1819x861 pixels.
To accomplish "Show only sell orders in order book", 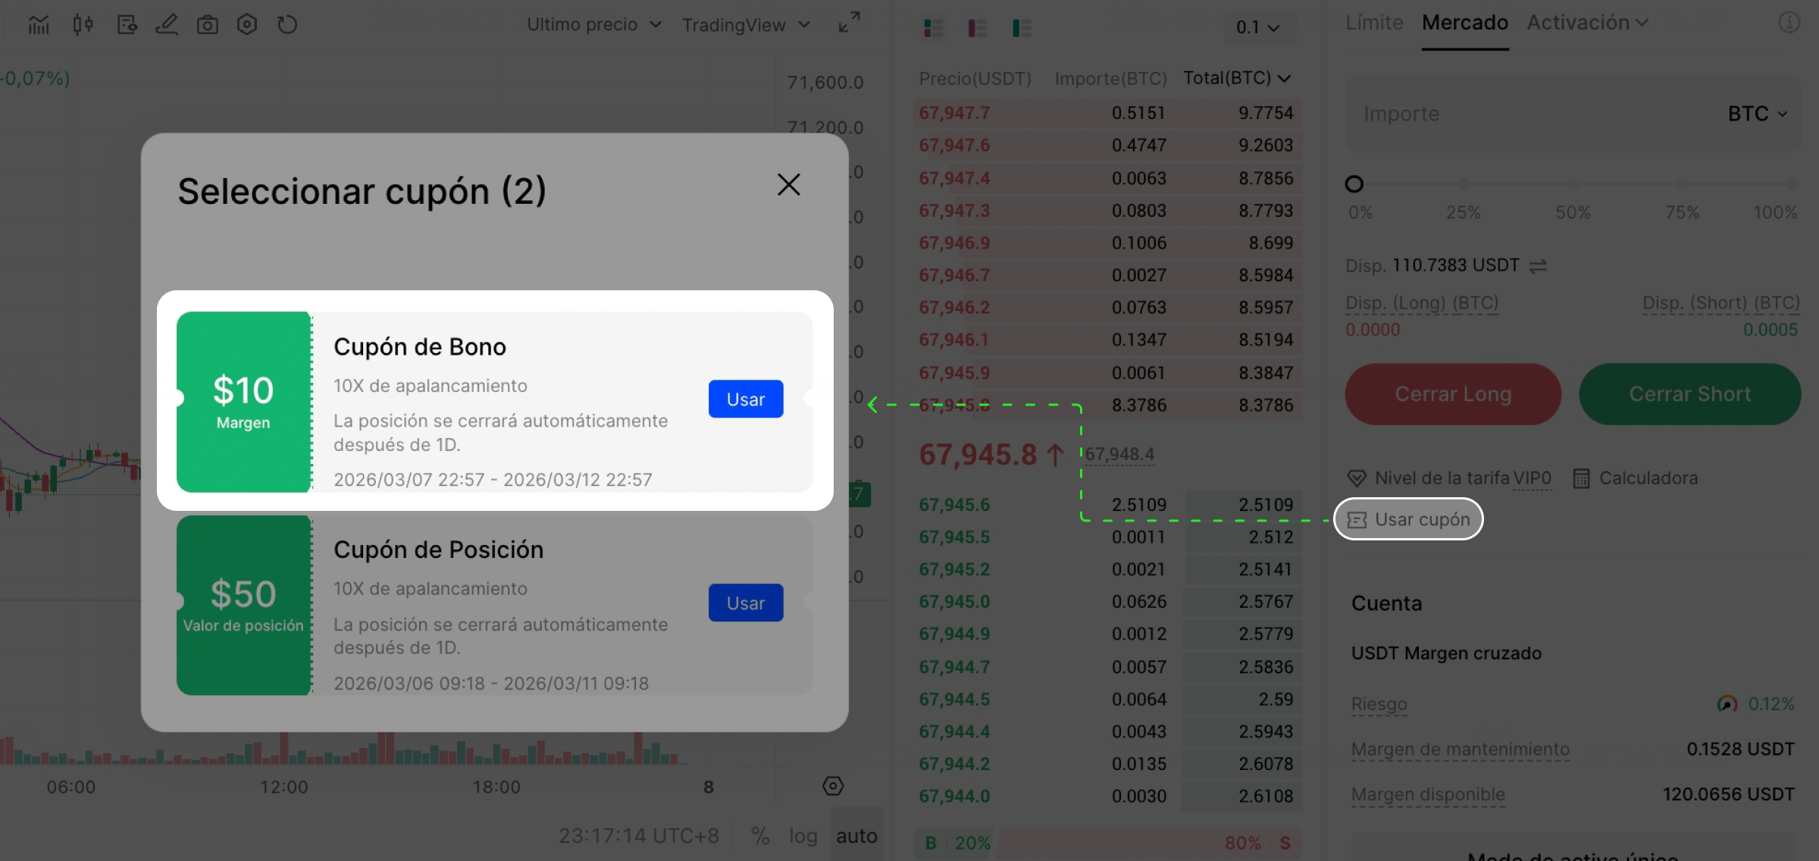I will pyautogui.click(x=977, y=28).
